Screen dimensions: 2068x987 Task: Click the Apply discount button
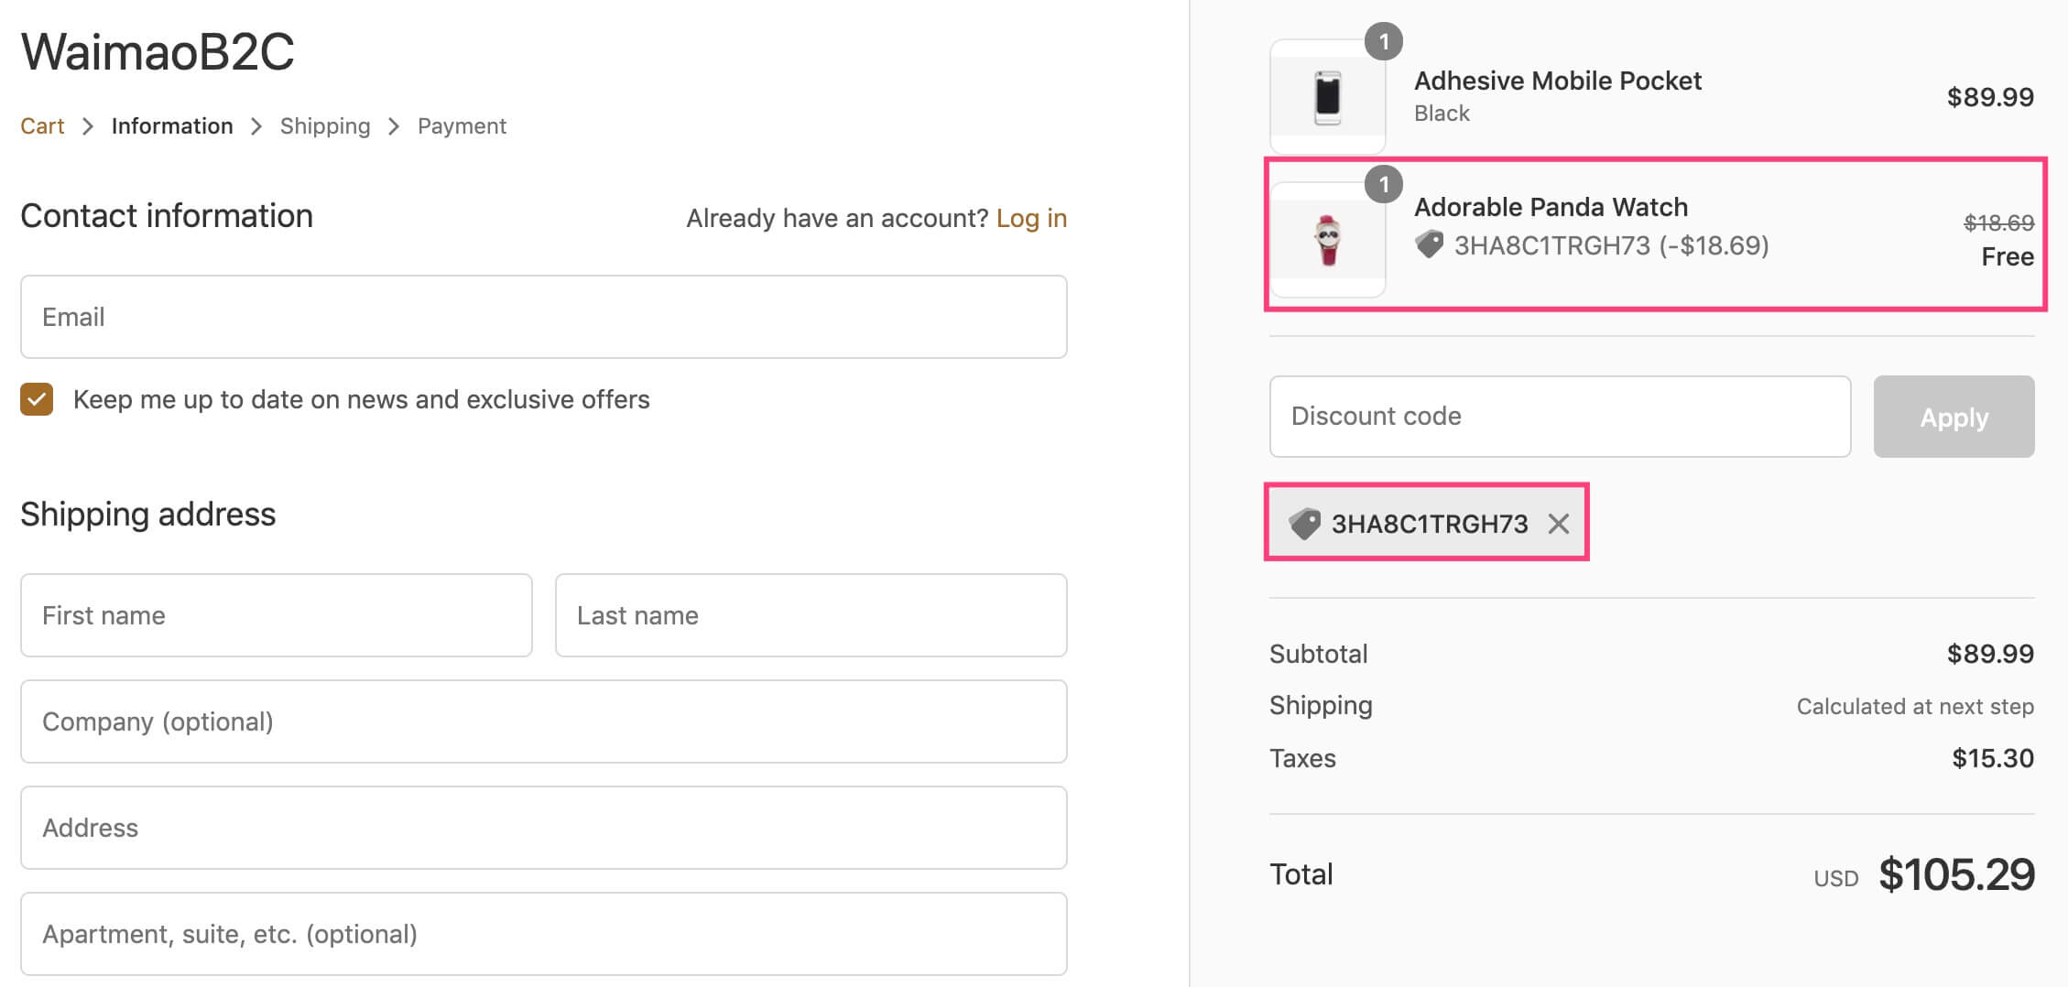point(1954,417)
